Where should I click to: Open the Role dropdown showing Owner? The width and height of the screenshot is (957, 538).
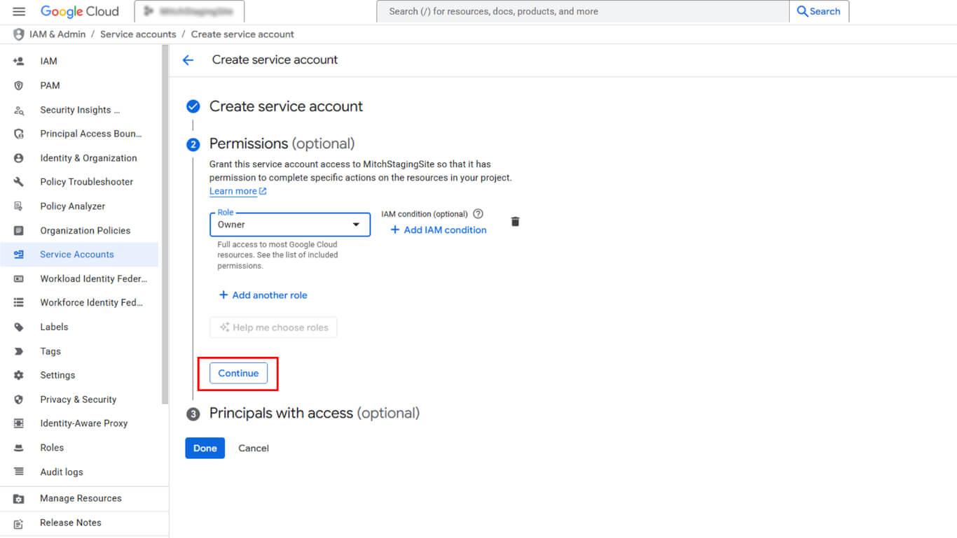[289, 225]
